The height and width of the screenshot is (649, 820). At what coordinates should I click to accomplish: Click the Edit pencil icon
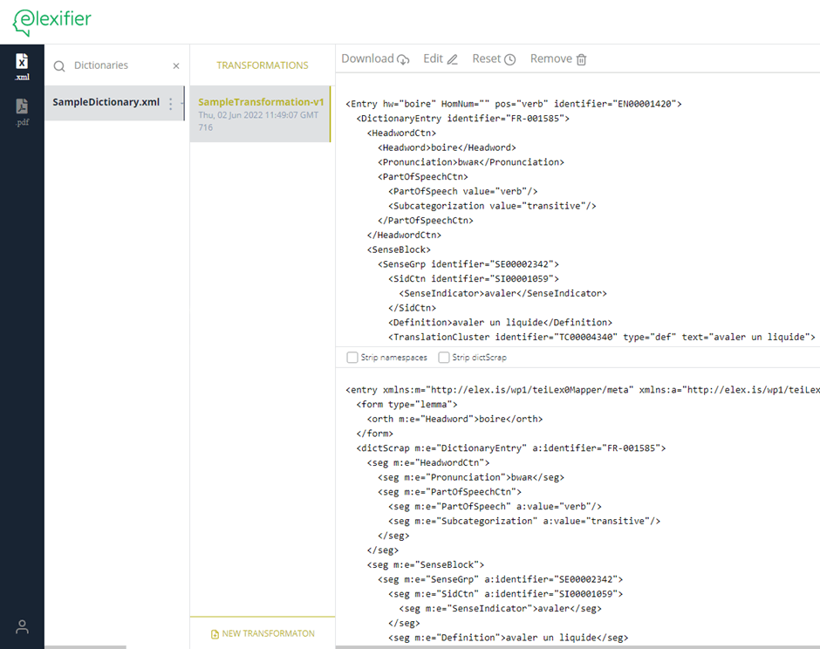(452, 59)
